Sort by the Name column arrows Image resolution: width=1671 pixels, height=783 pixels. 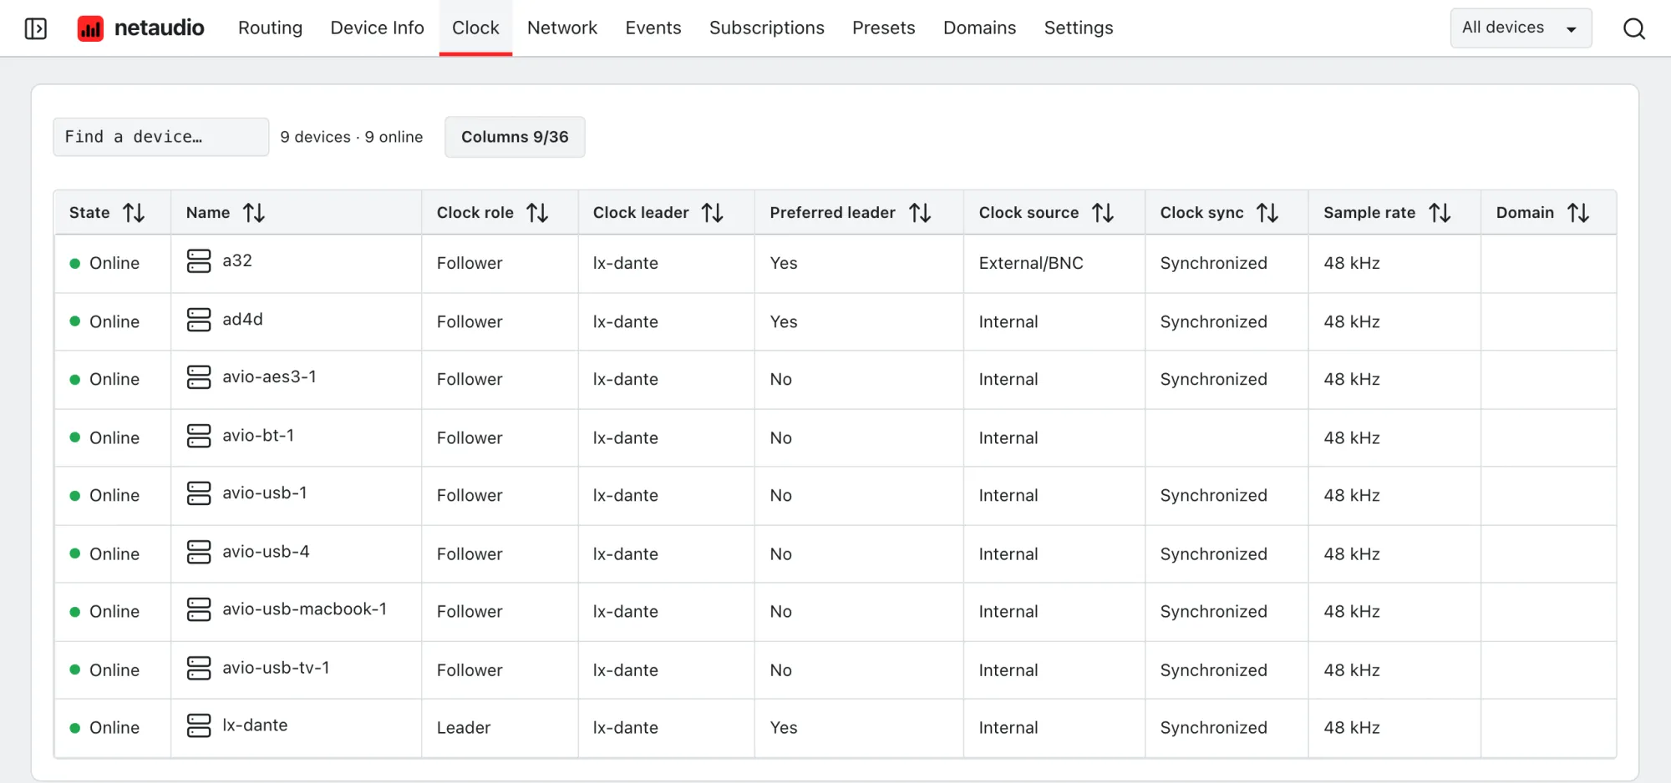(x=254, y=213)
